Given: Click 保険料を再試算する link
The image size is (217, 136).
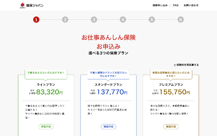Looking at the screenshot, I should (187, 65).
